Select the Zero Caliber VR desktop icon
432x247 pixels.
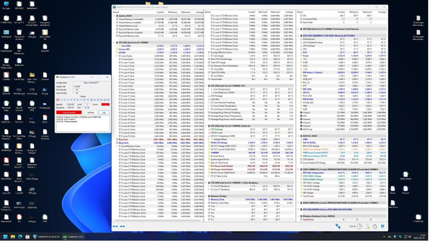45,35
